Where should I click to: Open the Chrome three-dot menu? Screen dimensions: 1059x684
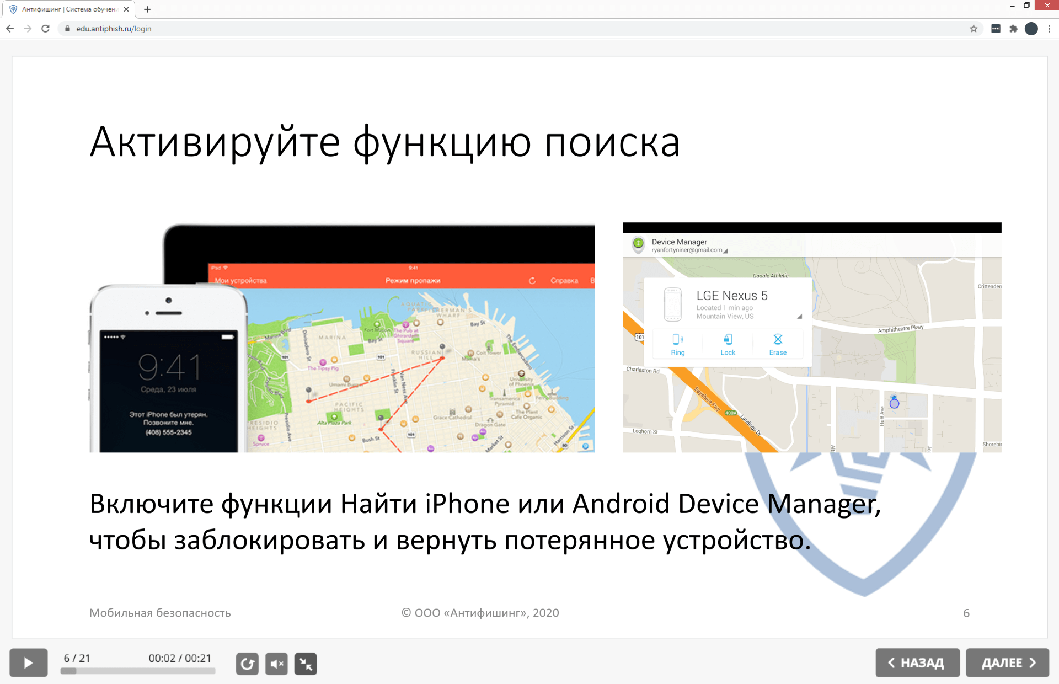pyautogui.click(x=1049, y=29)
